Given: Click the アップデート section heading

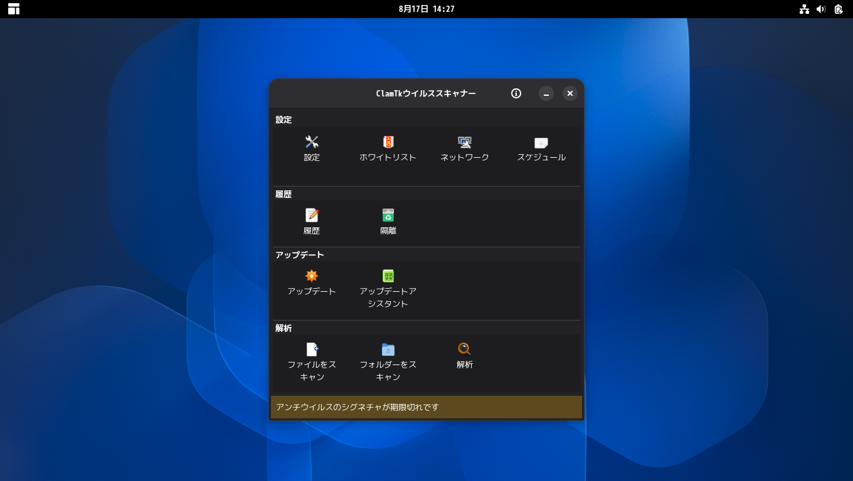Looking at the screenshot, I should click(300, 255).
